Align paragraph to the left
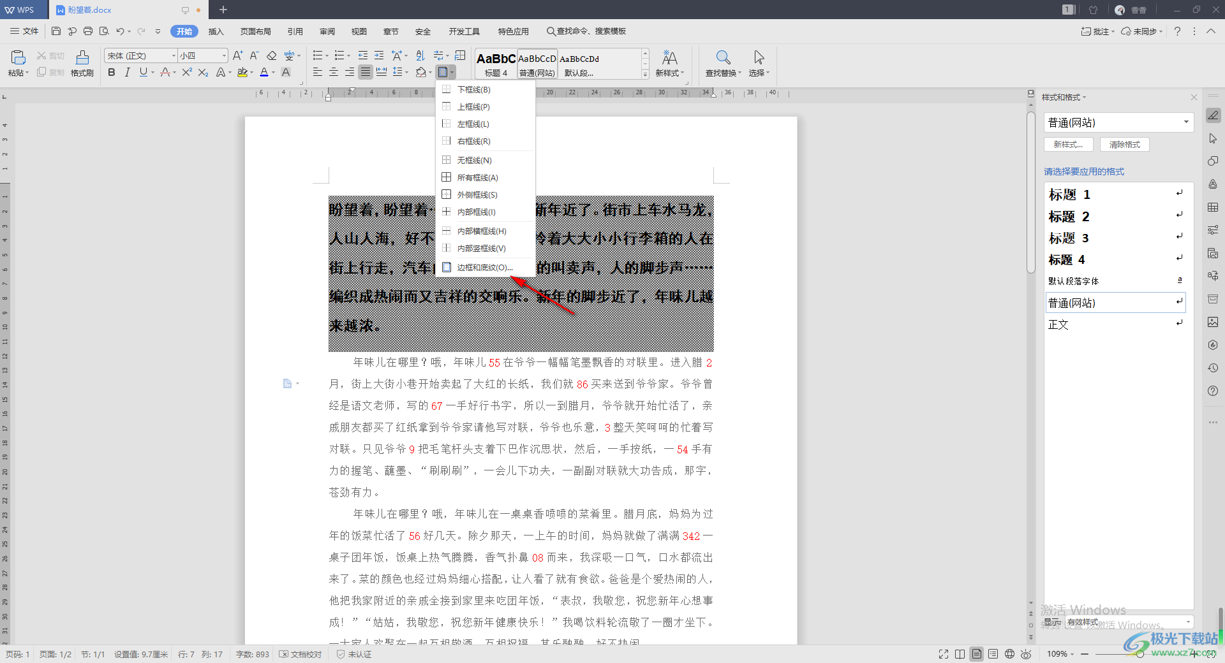The height and width of the screenshot is (663, 1225). (x=317, y=72)
